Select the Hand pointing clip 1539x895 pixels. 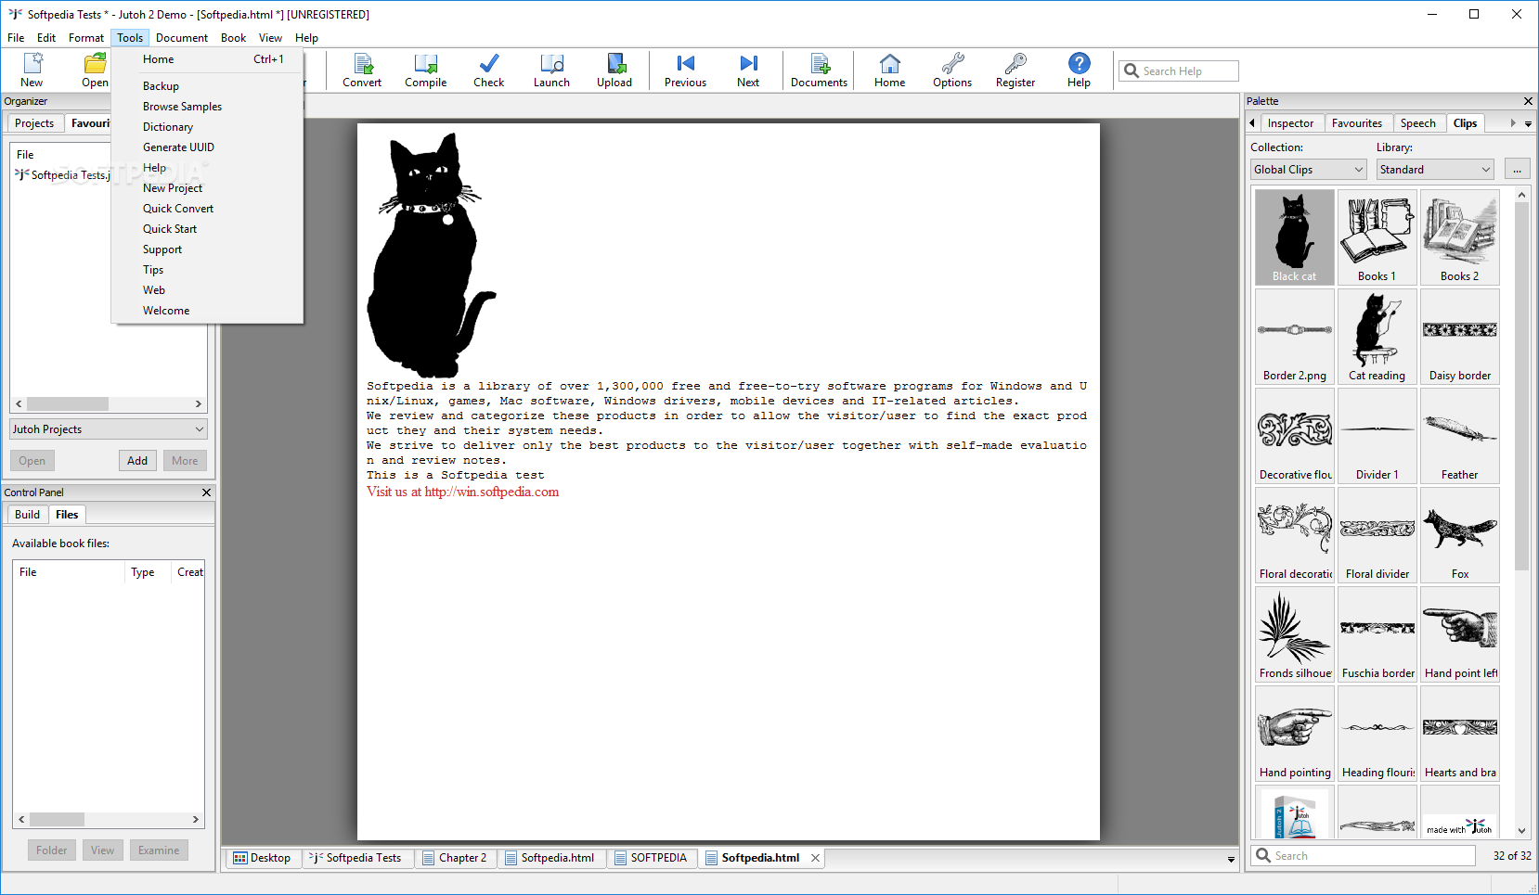tap(1295, 734)
